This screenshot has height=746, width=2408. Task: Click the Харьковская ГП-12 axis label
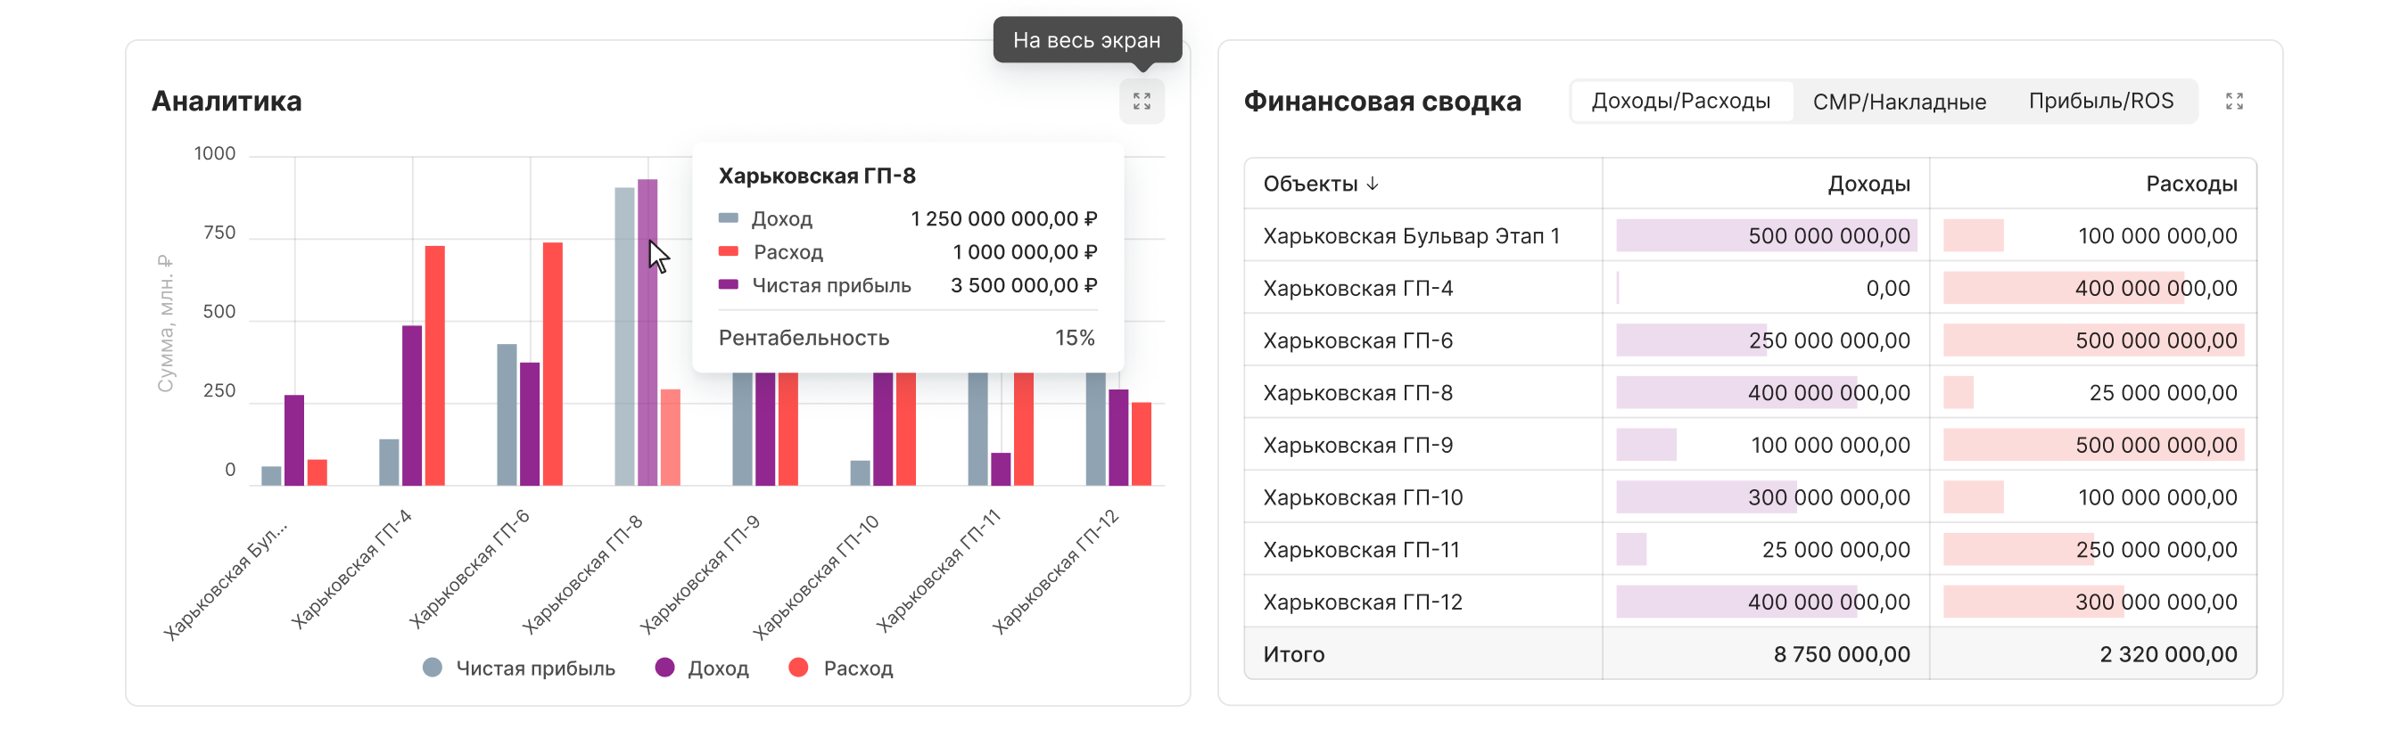1056,571
